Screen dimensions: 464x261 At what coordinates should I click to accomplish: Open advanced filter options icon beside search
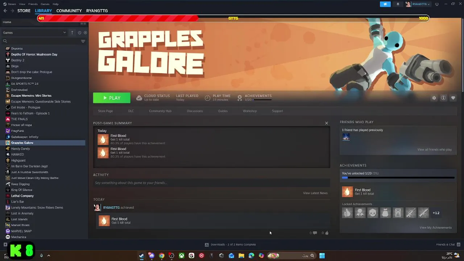[83, 41]
